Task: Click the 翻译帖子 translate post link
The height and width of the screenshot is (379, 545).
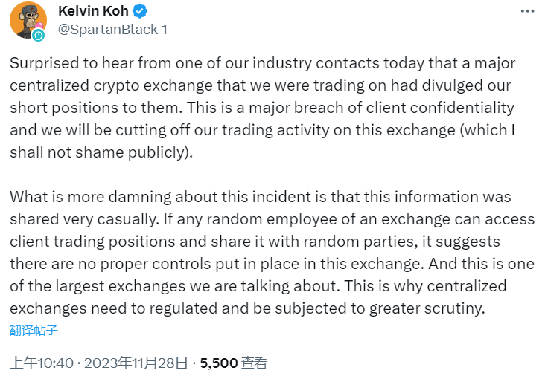Action: [x=34, y=330]
